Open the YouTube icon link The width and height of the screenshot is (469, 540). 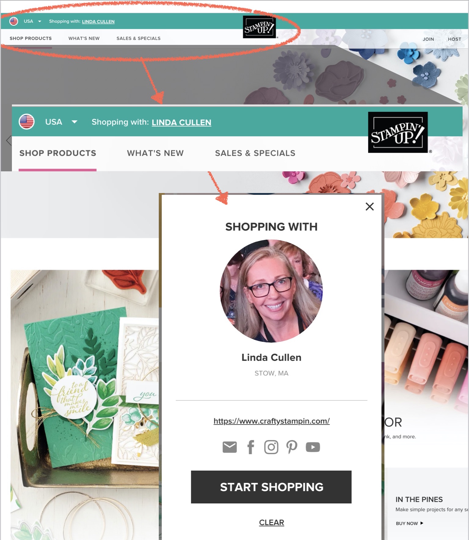coord(313,447)
